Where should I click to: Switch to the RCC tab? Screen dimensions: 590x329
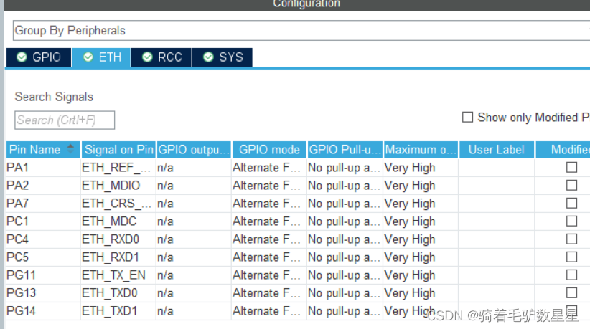pos(161,57)
